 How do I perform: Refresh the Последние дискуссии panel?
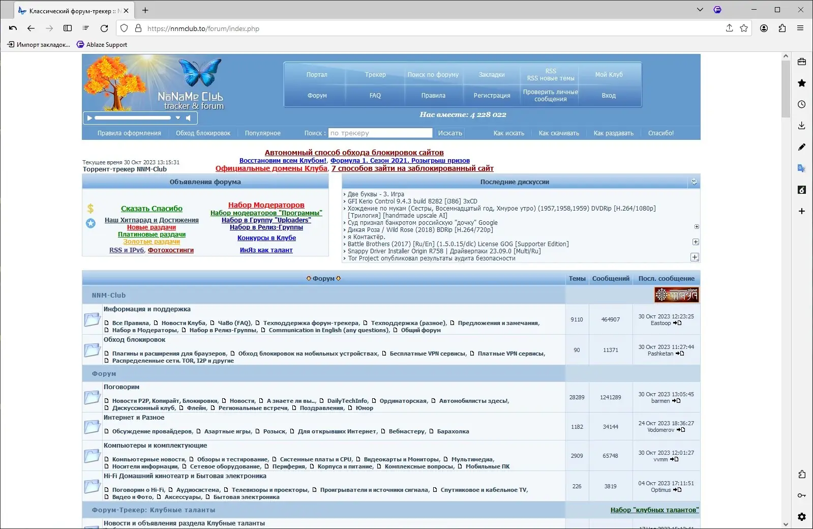coord(694,182)
